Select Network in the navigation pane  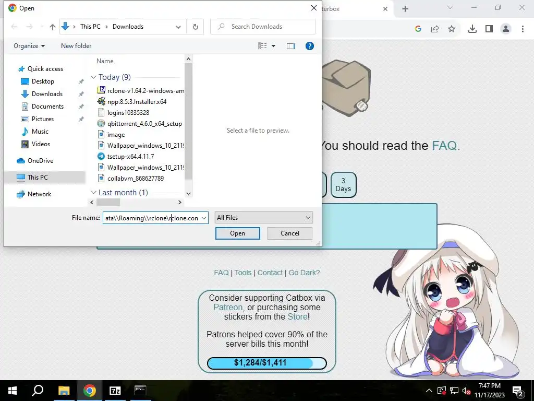click(x=39, y=194)
